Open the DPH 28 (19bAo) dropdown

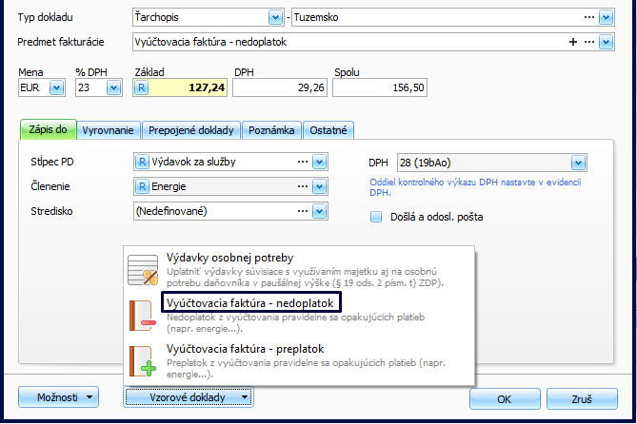(x=577, y=163)
